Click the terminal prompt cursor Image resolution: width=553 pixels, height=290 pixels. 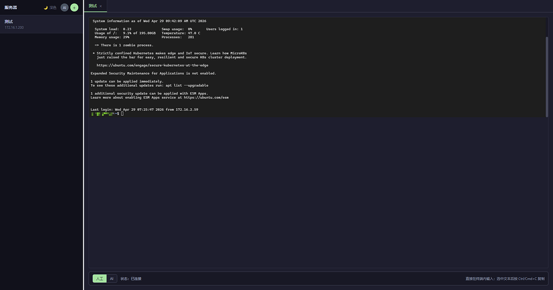pyautogui.click(x=123, y=114)
